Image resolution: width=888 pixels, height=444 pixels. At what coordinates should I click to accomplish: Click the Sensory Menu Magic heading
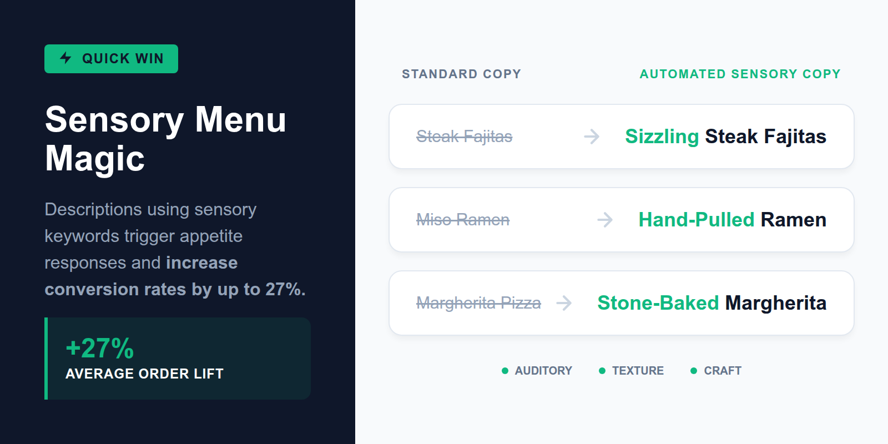pos(165,139)
